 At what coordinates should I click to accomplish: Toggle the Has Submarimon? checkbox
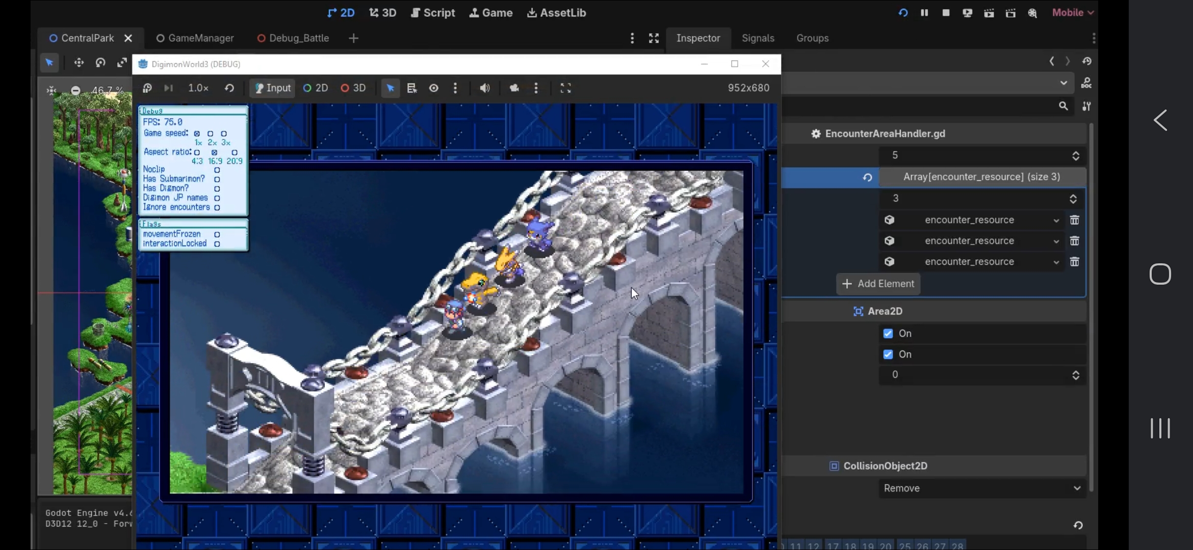[x=217, y=179]
